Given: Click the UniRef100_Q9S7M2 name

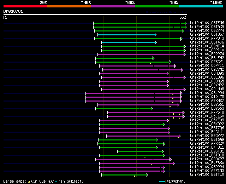Looking at the screenshot, I should point(207,70).
